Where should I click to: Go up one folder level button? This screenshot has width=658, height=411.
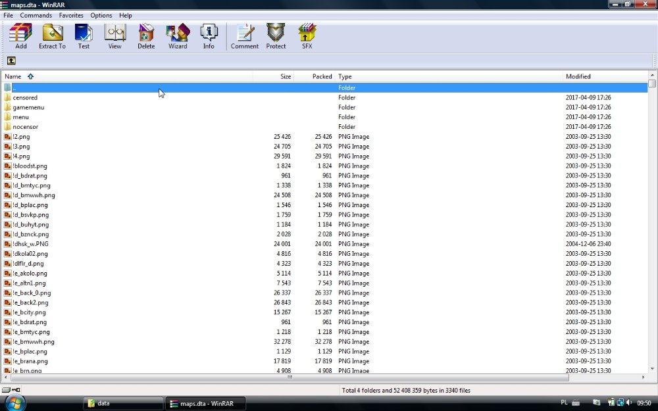[x=11, y=60]
